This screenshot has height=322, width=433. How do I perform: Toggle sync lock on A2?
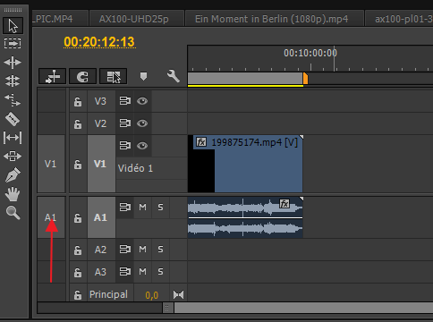click(125, 249)
